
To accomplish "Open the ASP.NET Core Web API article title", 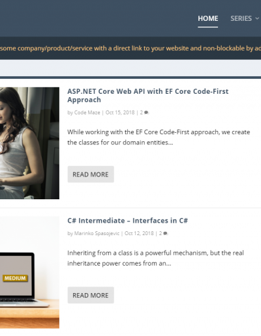I will coord(147,95).
